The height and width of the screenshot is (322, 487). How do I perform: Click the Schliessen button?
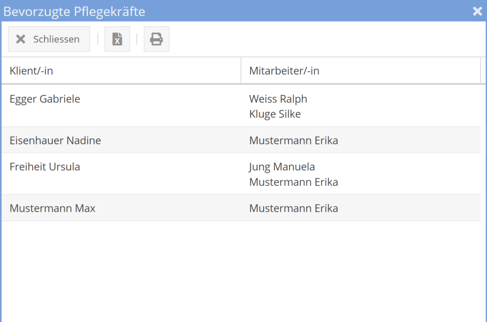click(x=49, y=39)
